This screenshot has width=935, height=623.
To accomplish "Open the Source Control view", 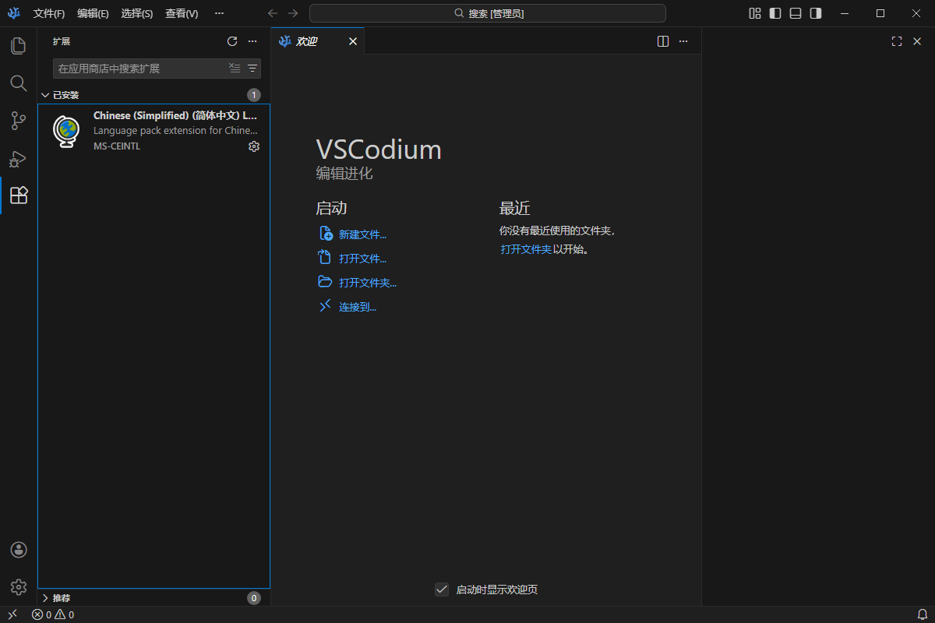I will [x=18, y=121].
